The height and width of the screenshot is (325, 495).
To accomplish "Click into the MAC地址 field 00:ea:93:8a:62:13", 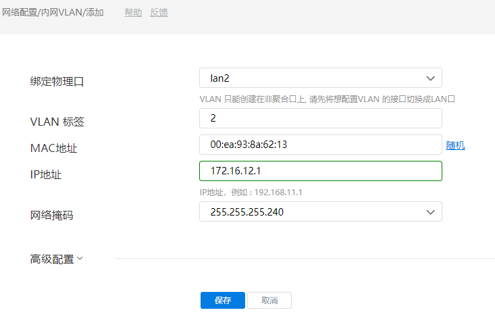I will [321, 145].
